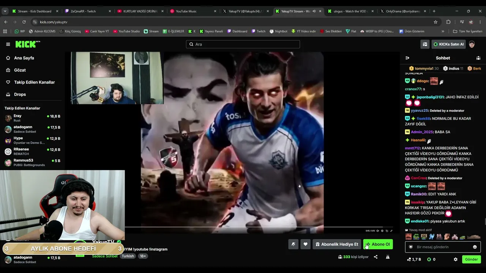Click the indius leaderboard entry
486x273 pixels.
click(x=453, y=69)
